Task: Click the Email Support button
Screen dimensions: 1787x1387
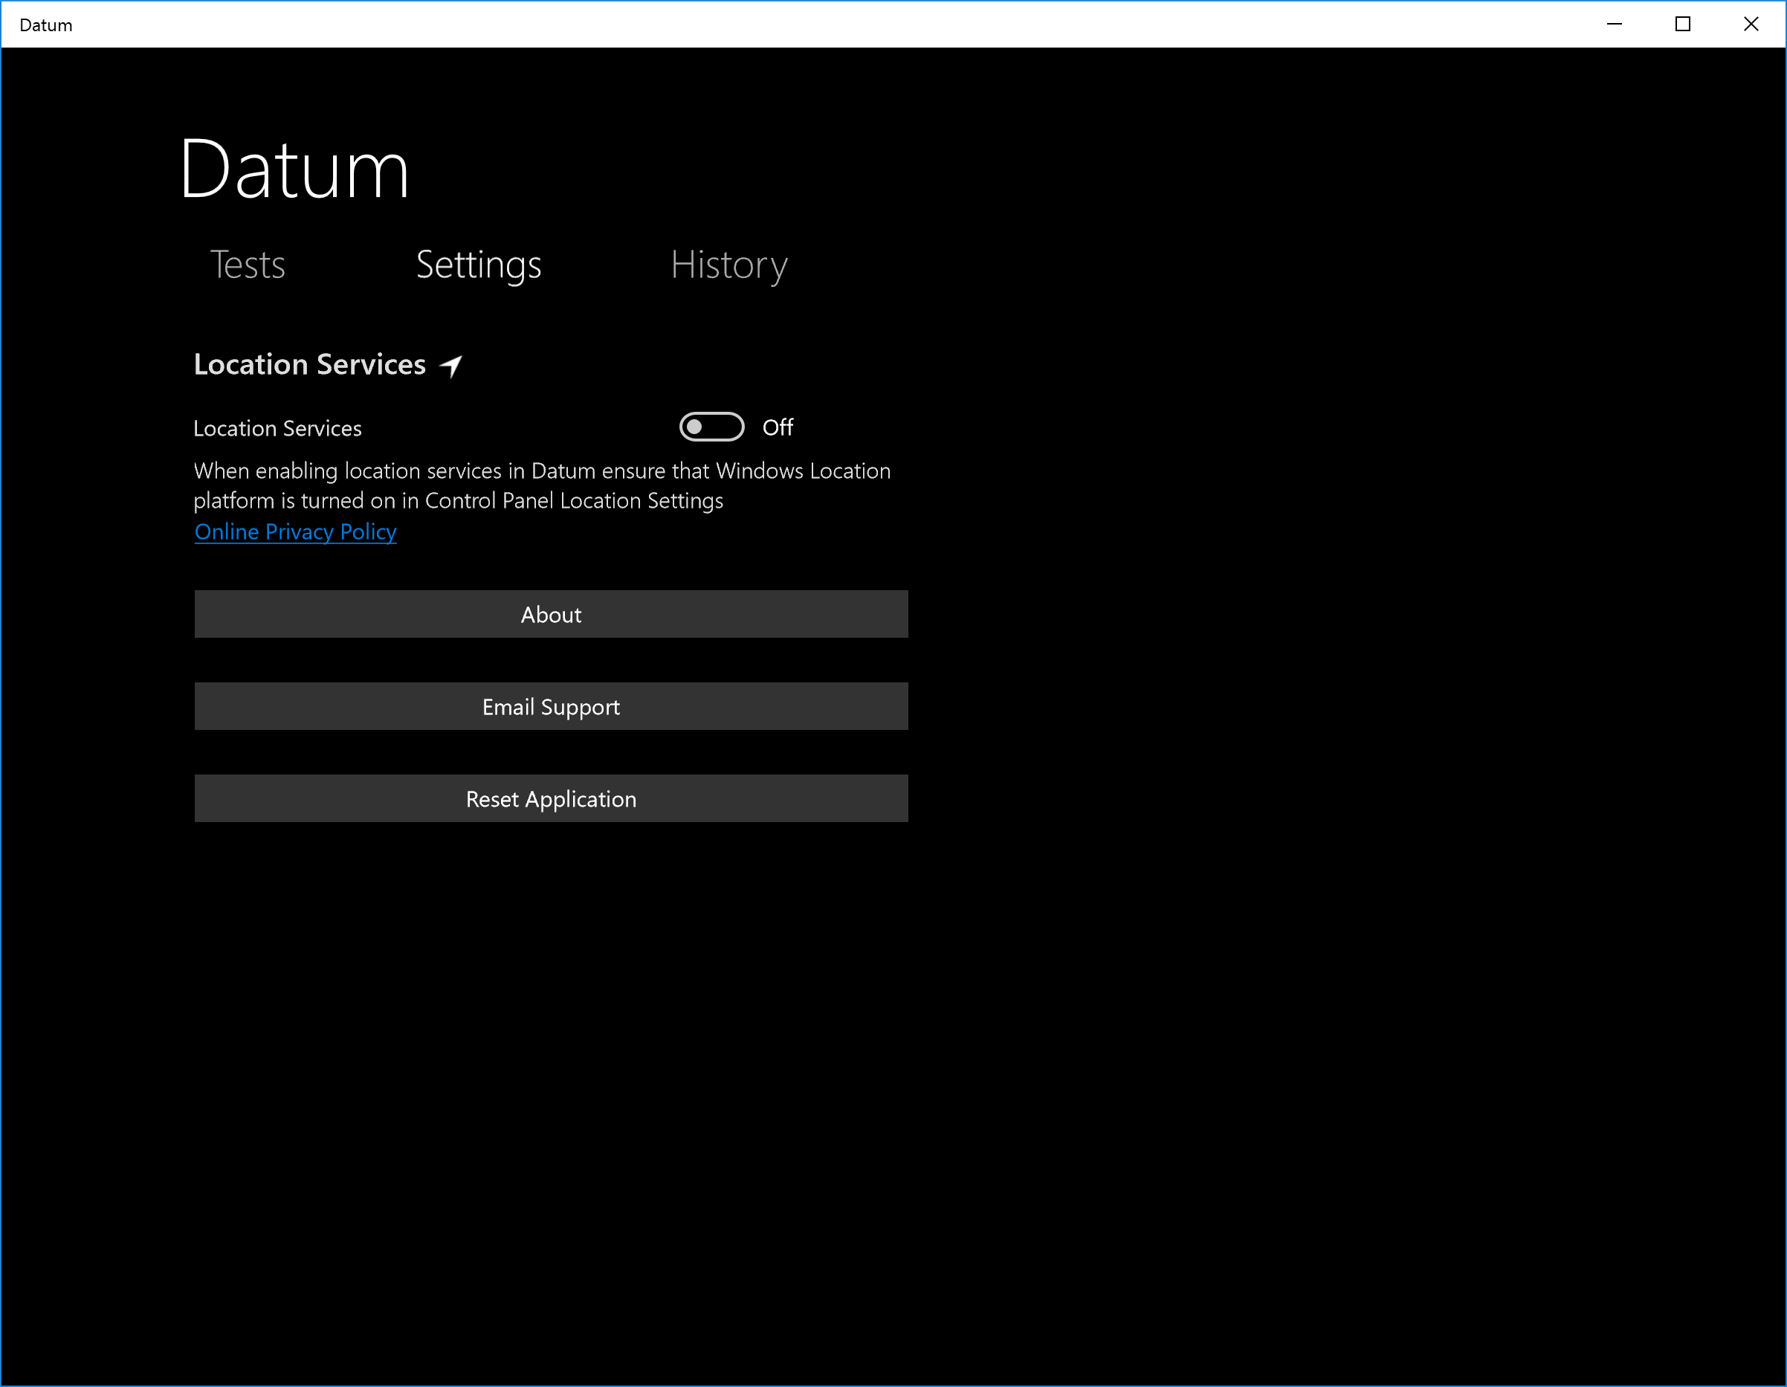Action: click(551, 706)
